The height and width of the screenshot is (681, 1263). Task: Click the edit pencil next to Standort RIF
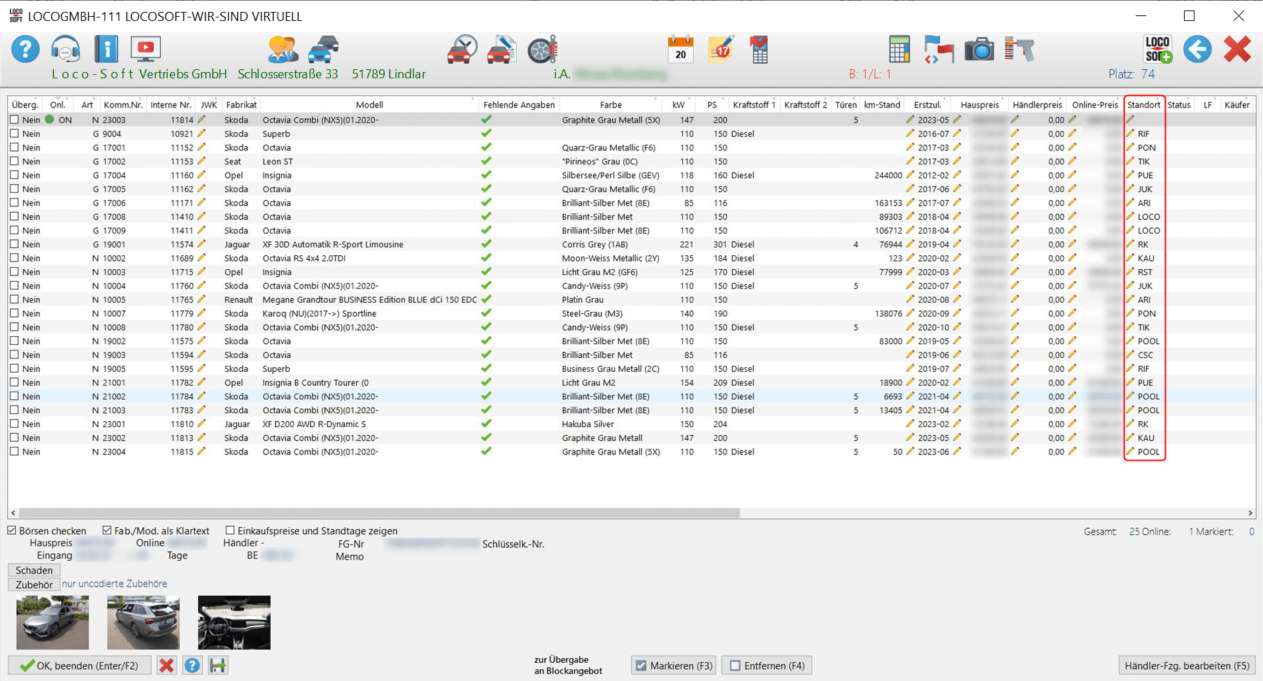[x=1130, y=134]
